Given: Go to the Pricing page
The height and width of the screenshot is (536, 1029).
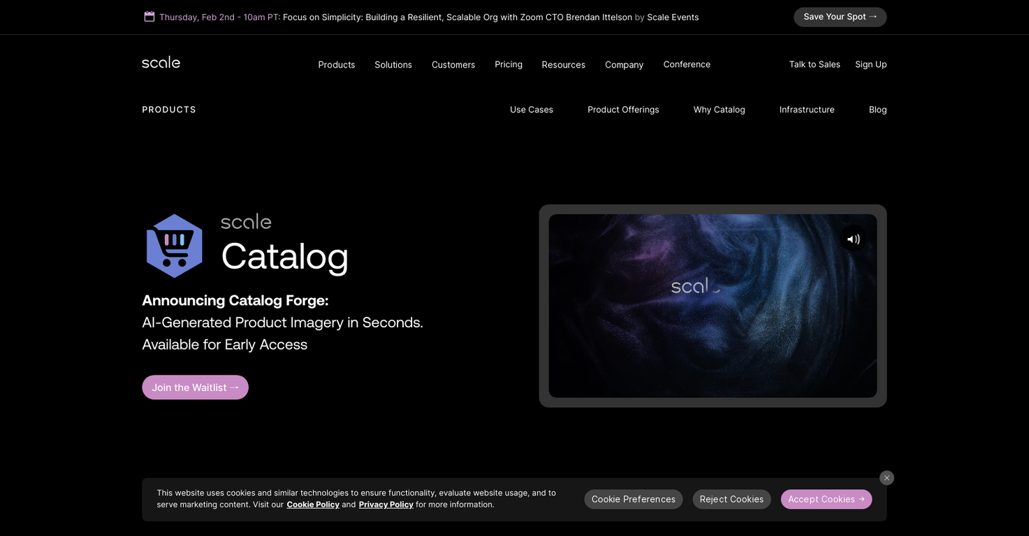Looking at the screenshot, I should 509,64.
